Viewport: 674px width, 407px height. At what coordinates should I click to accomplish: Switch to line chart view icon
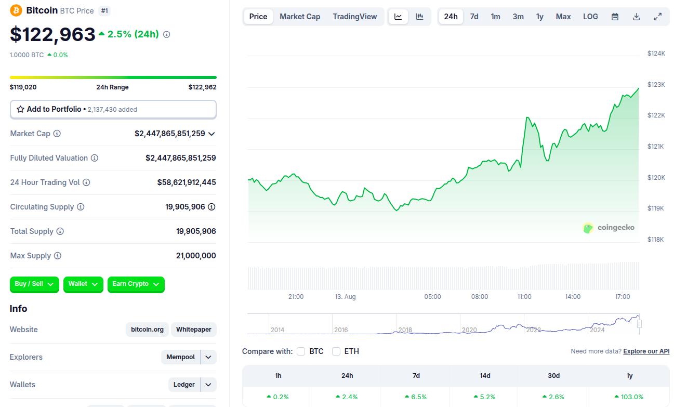pyautogui.click(x=398, y=17)
